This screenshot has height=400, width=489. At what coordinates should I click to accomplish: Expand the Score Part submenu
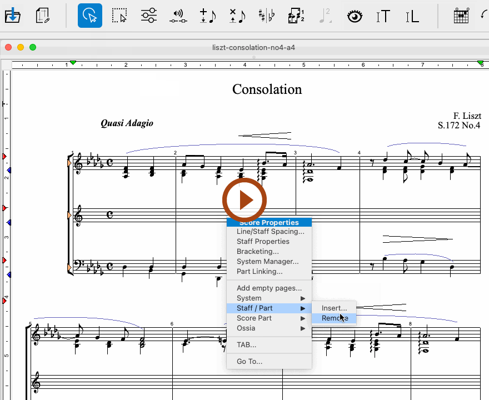point(269,318)
